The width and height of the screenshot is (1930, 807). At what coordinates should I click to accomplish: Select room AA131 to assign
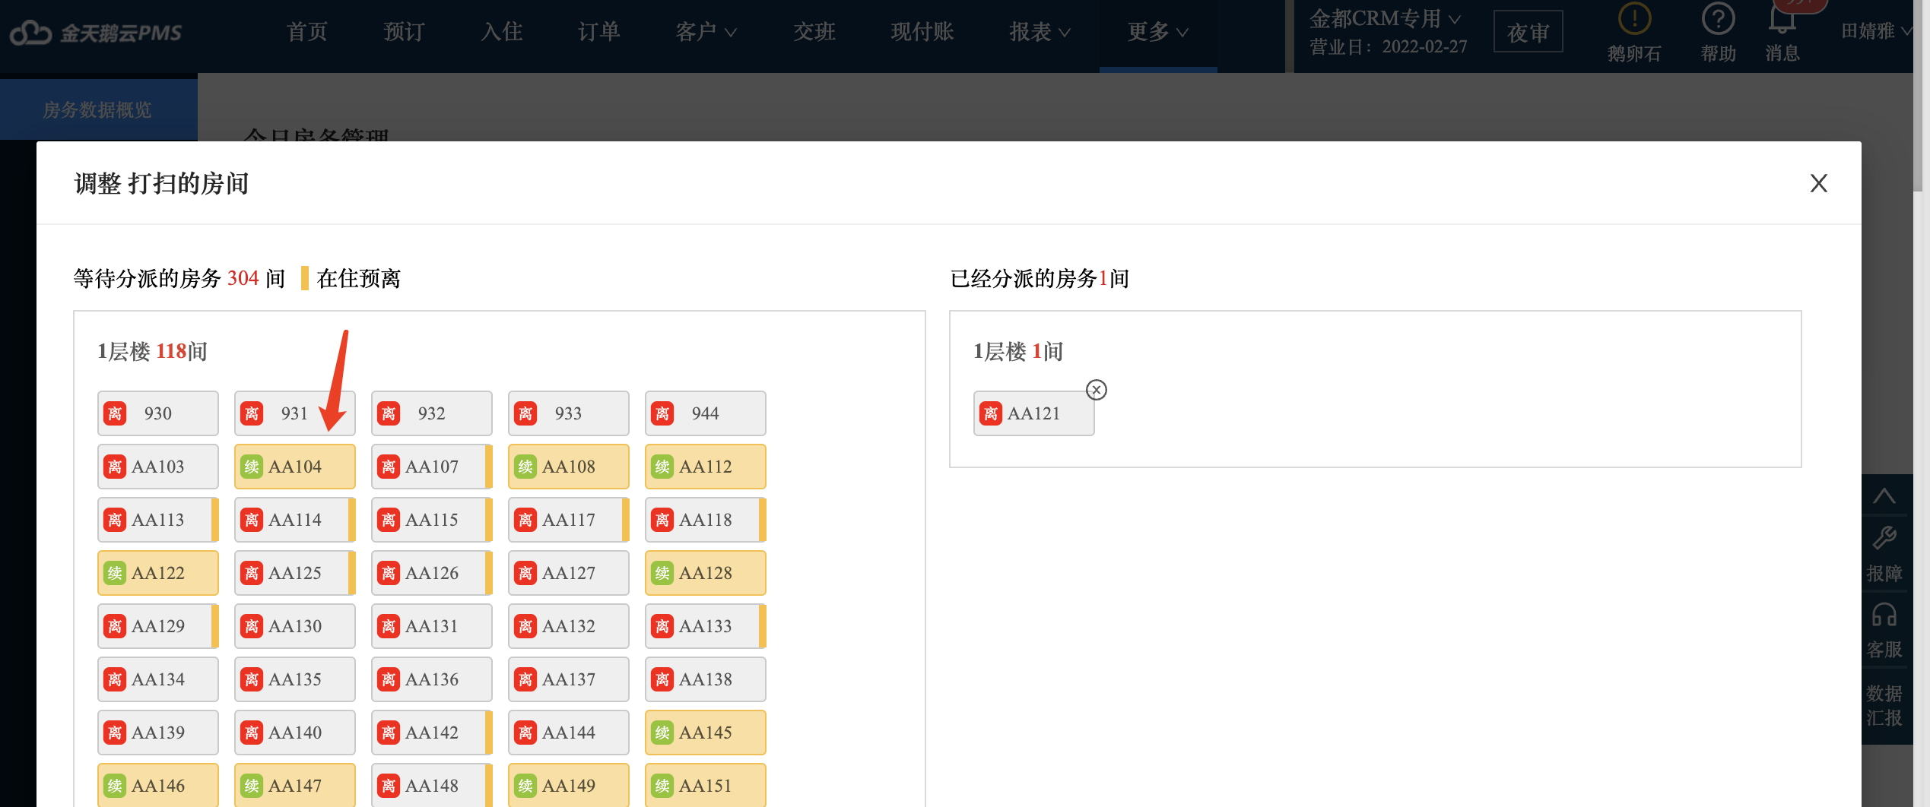click(432, 626)
